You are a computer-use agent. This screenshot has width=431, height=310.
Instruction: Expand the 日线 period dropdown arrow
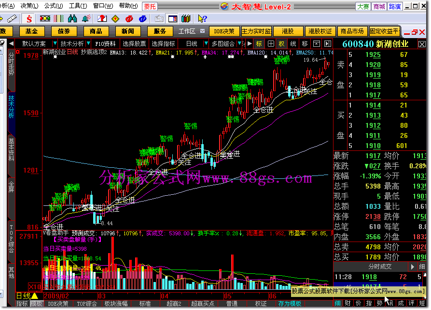206,44
